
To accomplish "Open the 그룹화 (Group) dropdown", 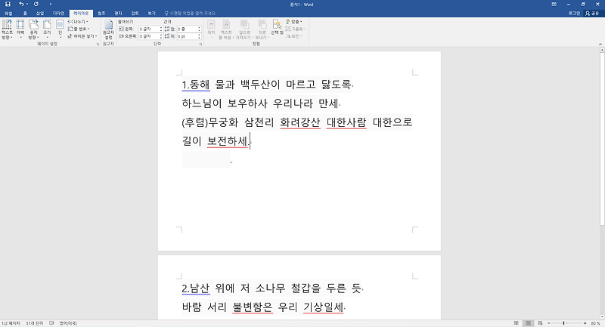I will [x=296, y=29].
